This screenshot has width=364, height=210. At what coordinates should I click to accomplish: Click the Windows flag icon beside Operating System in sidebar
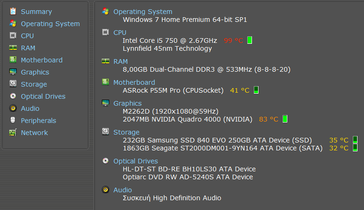point(13,23)
